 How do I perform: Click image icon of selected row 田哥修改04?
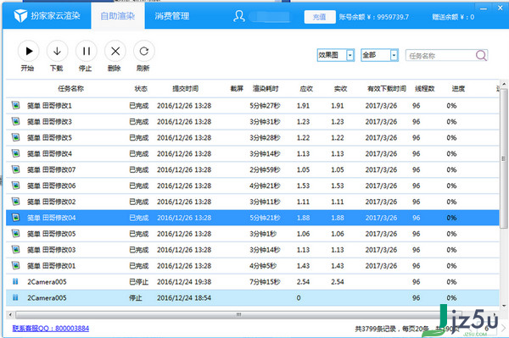pyautogui.click(x=15, y=218)
